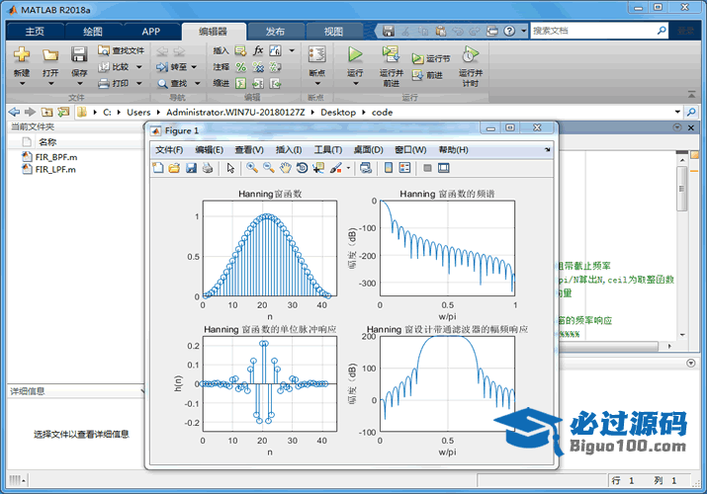This screenshot has height=494, width=707.
Task: Switch to the Plots (绘图) tab
Action: point(93,31)
